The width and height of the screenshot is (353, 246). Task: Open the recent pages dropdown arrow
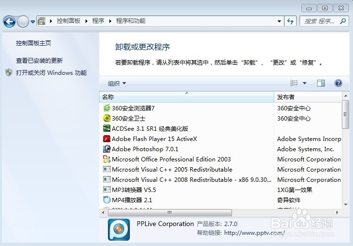(33, 22)
